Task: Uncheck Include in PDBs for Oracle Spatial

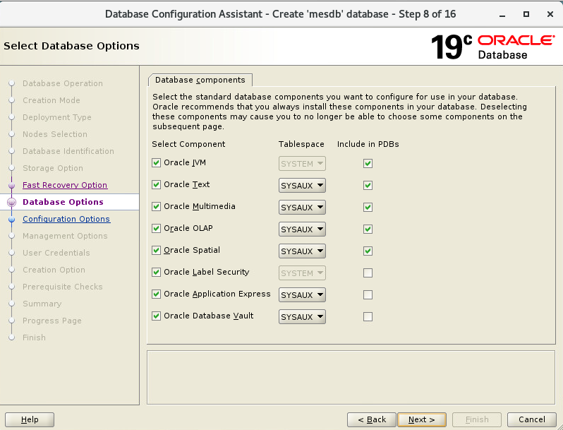Action: point(368,251)
